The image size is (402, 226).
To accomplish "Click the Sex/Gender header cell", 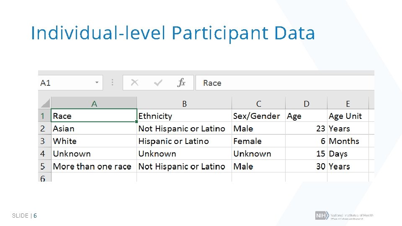I will tap(258, 116).
